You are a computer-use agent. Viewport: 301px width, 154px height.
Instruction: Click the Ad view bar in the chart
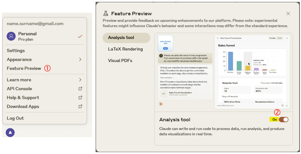click(231, 61)
